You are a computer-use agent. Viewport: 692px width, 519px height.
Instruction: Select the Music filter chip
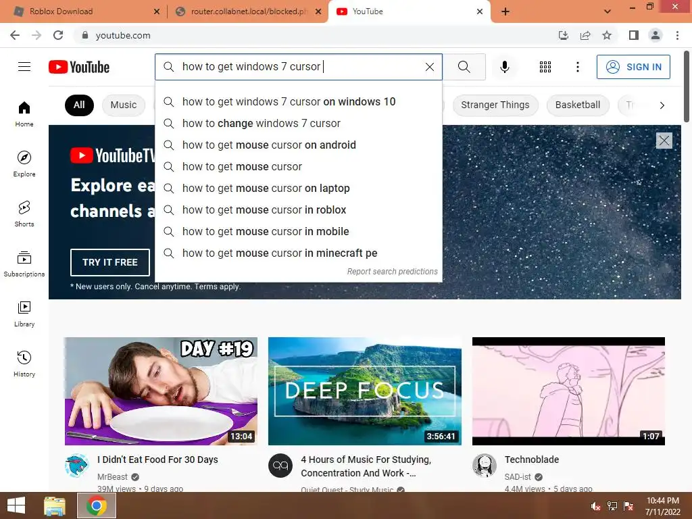click(124, 105)
